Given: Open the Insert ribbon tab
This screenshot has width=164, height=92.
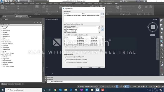Looking at the screenshot, I should coord(13,4).
